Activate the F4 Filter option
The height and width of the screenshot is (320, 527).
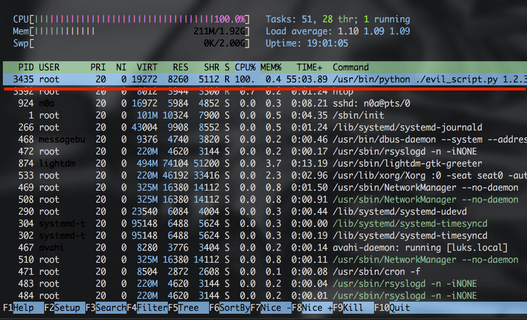[x=147, y=307]
